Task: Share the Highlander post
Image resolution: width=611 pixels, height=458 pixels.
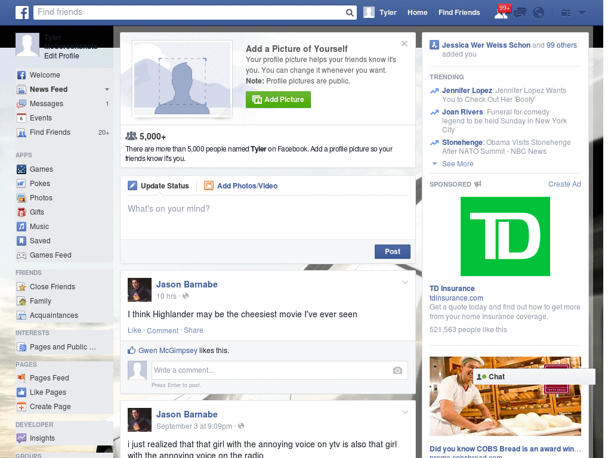Action: pyautogui.click(x=193, y=330)
